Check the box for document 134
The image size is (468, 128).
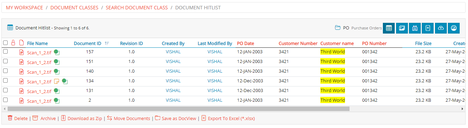(x=5, y=80)
